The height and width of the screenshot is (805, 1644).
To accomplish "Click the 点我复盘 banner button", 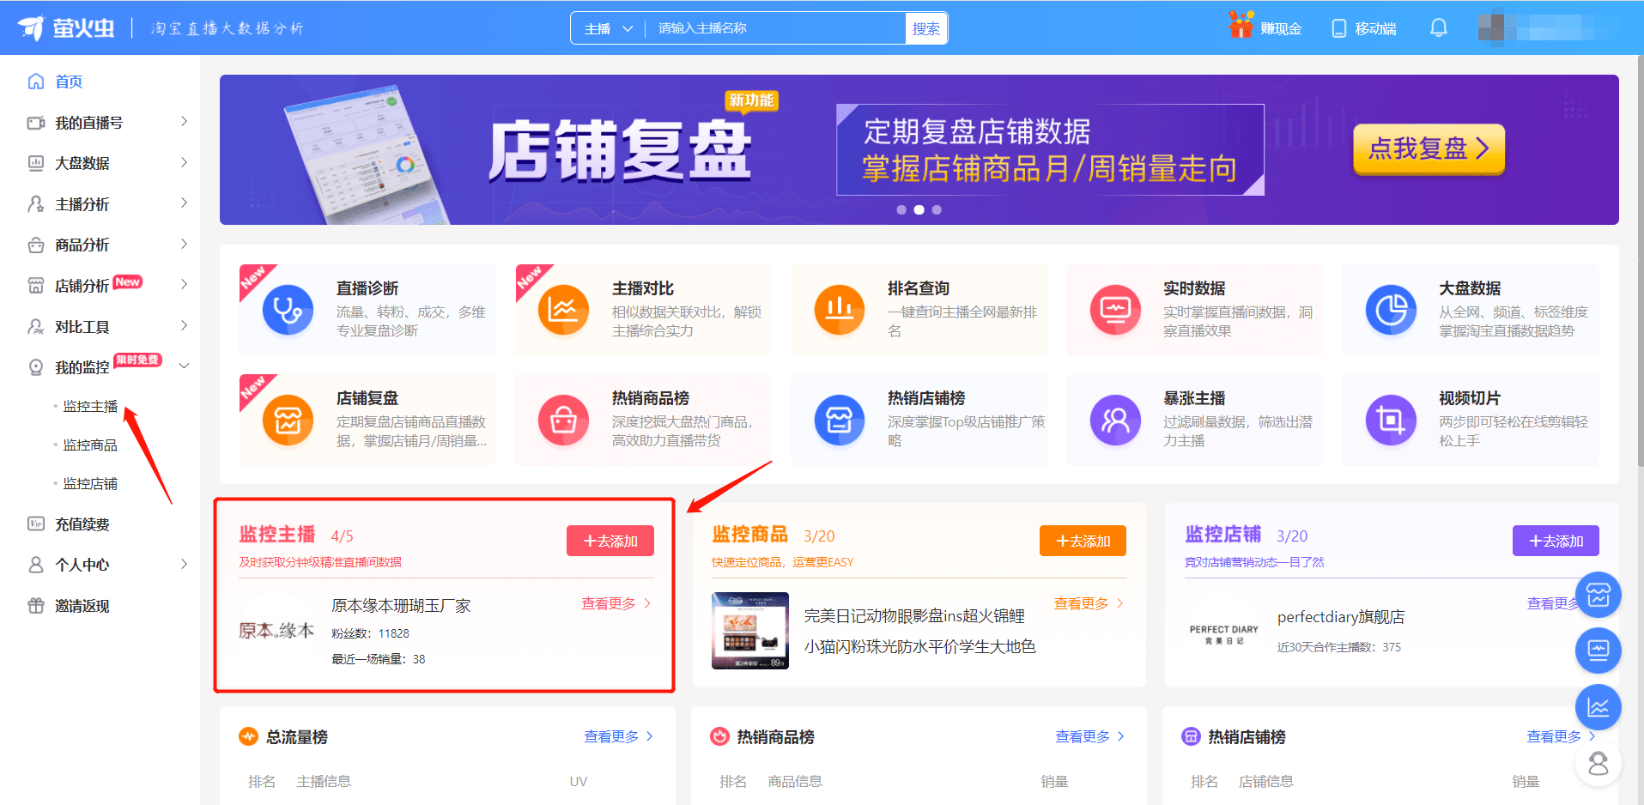I will [1429, 148].
